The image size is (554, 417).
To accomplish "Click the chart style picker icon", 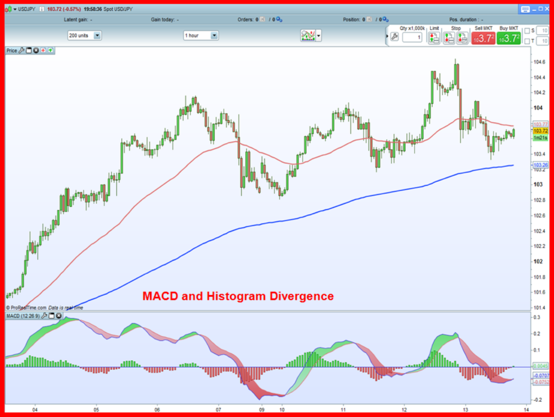I will click(x=308, y=35).
